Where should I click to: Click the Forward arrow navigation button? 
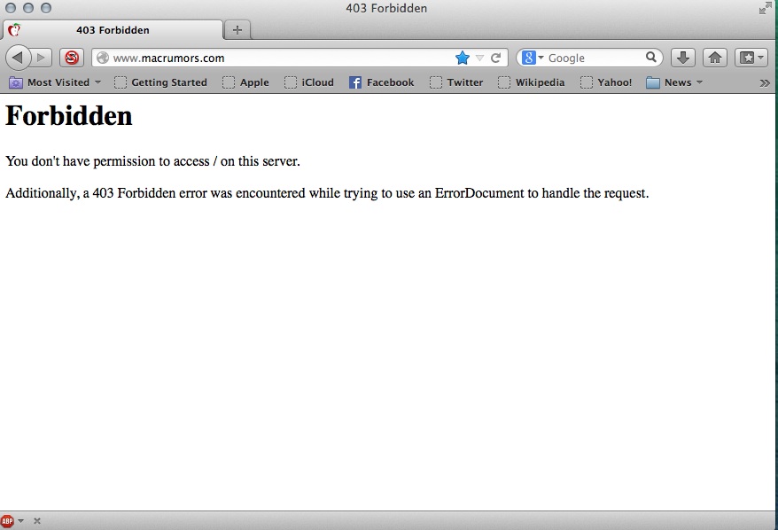(x=43, y=58)
